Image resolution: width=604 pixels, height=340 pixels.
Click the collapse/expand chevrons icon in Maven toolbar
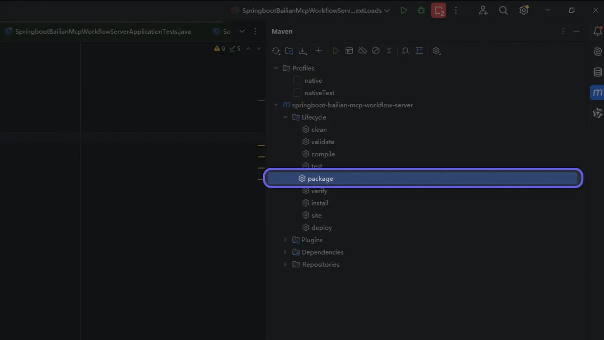click(x=389, y=51)
